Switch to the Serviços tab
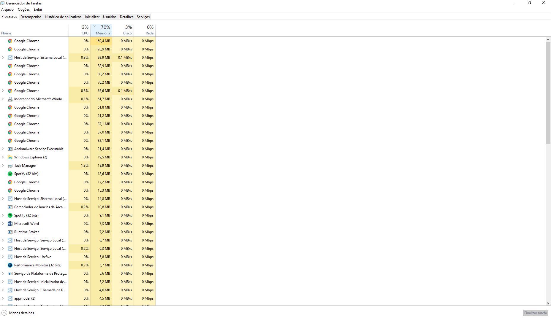This screenshot has width=551, height=318. [x=143, y=17]
